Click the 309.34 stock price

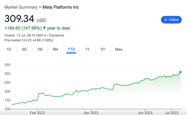click(x=19, y=18)
